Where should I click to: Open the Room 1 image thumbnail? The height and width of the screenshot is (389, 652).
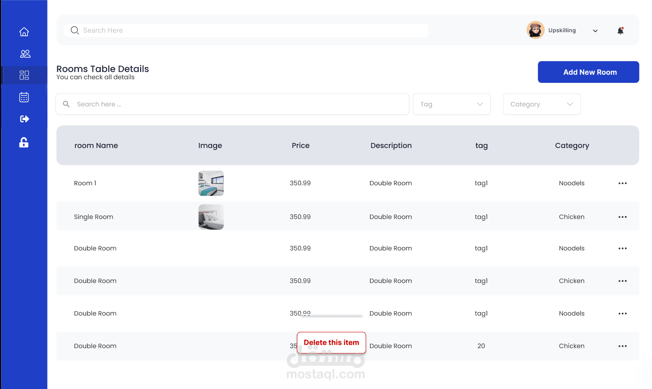pyautogui.click(x=211, y=183)
